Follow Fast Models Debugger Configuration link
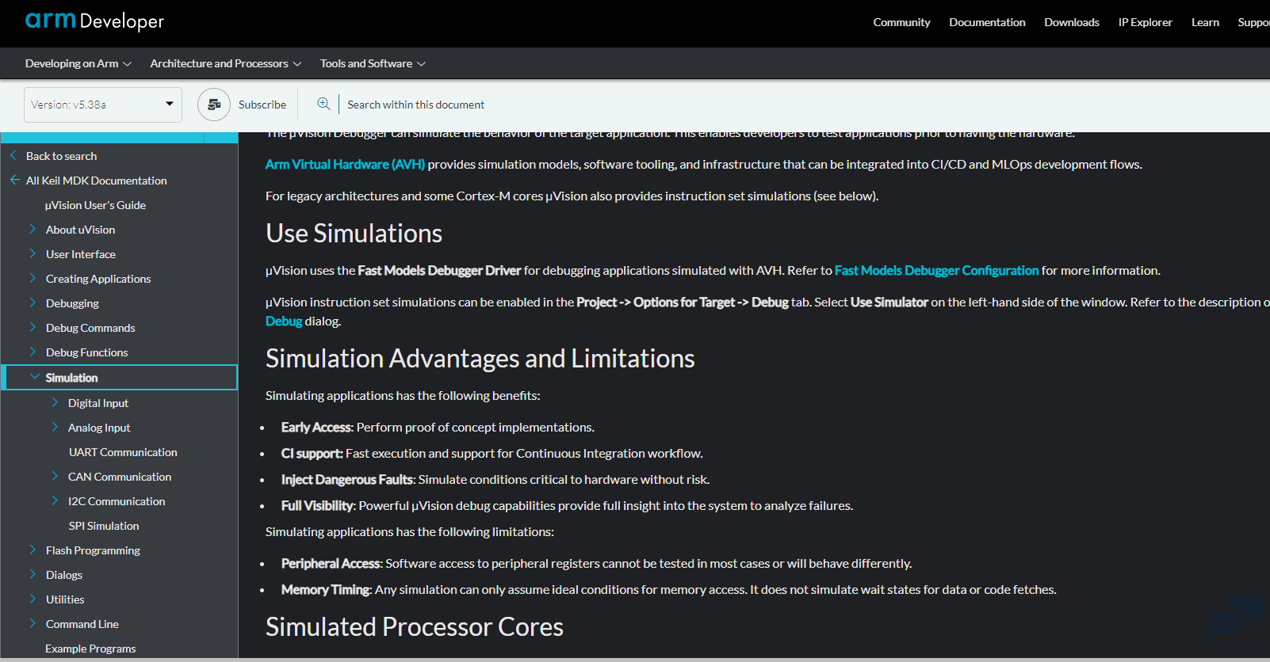Screen dimensions: 1270x662 [936, 270]
